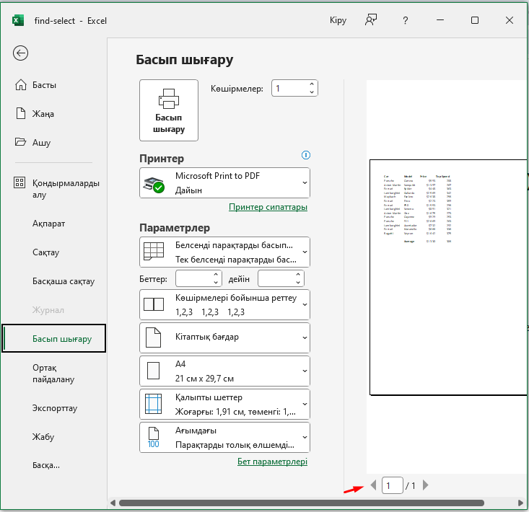Click the Microsoft Print to PDF name
The image size is (529, 512).
[x=218, y=176]
